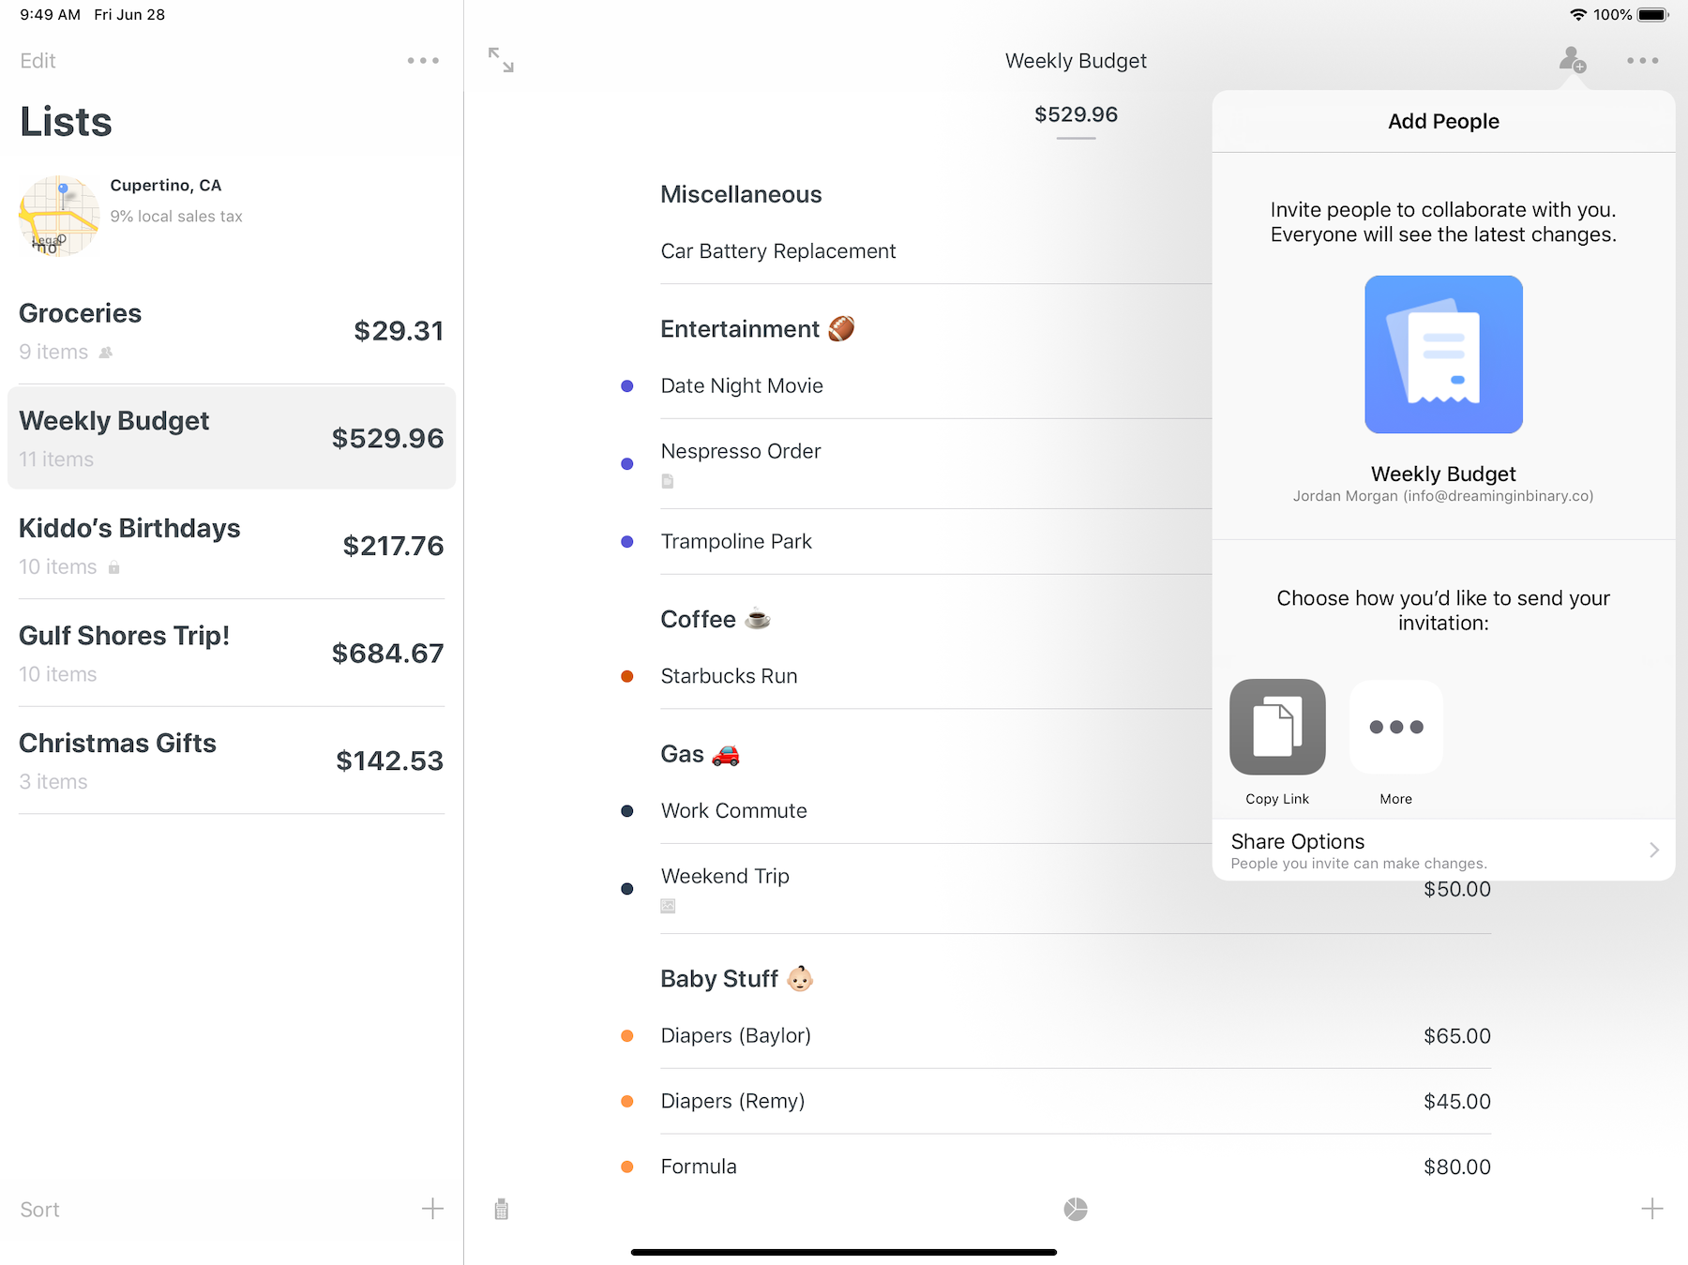Tap the Copy Link icon
Viewport: 1688px width, 1265px height.
click(1277, 727)
